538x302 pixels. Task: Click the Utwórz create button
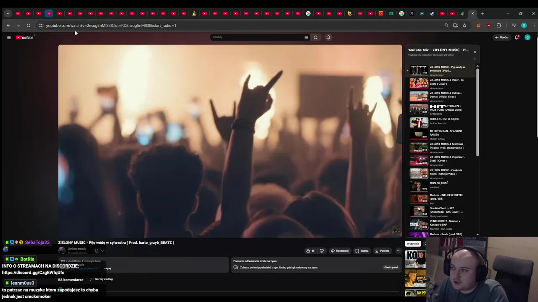point(501,37)
